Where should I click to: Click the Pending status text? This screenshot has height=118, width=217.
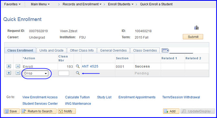pyautogui.click(x=142, y=73)
